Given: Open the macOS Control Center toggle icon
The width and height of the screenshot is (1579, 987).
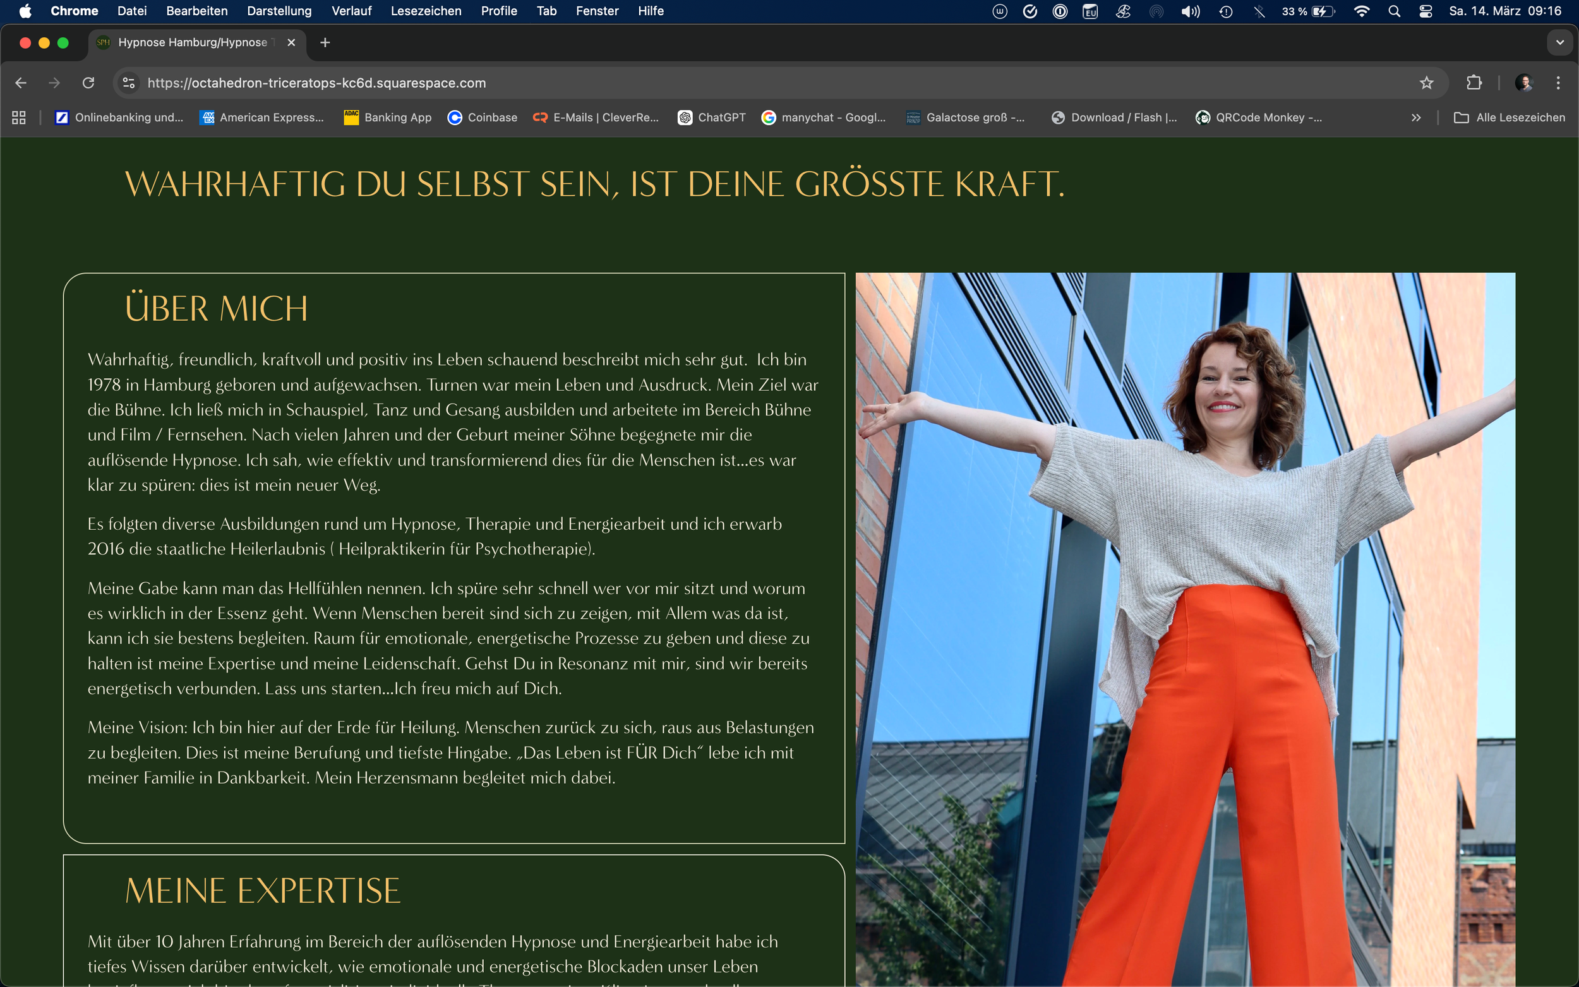Looking at the screenshot, I should pos(1426,11).
